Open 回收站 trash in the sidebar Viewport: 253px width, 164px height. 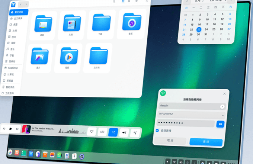click(10, 61)
